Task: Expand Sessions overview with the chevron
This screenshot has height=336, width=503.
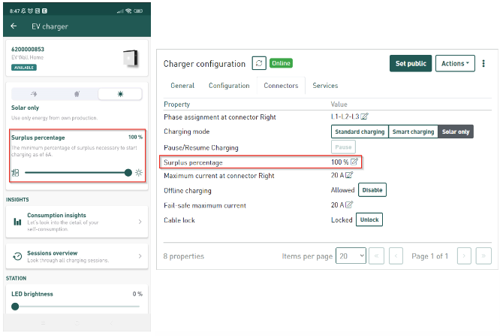Action: pos(140,256)
